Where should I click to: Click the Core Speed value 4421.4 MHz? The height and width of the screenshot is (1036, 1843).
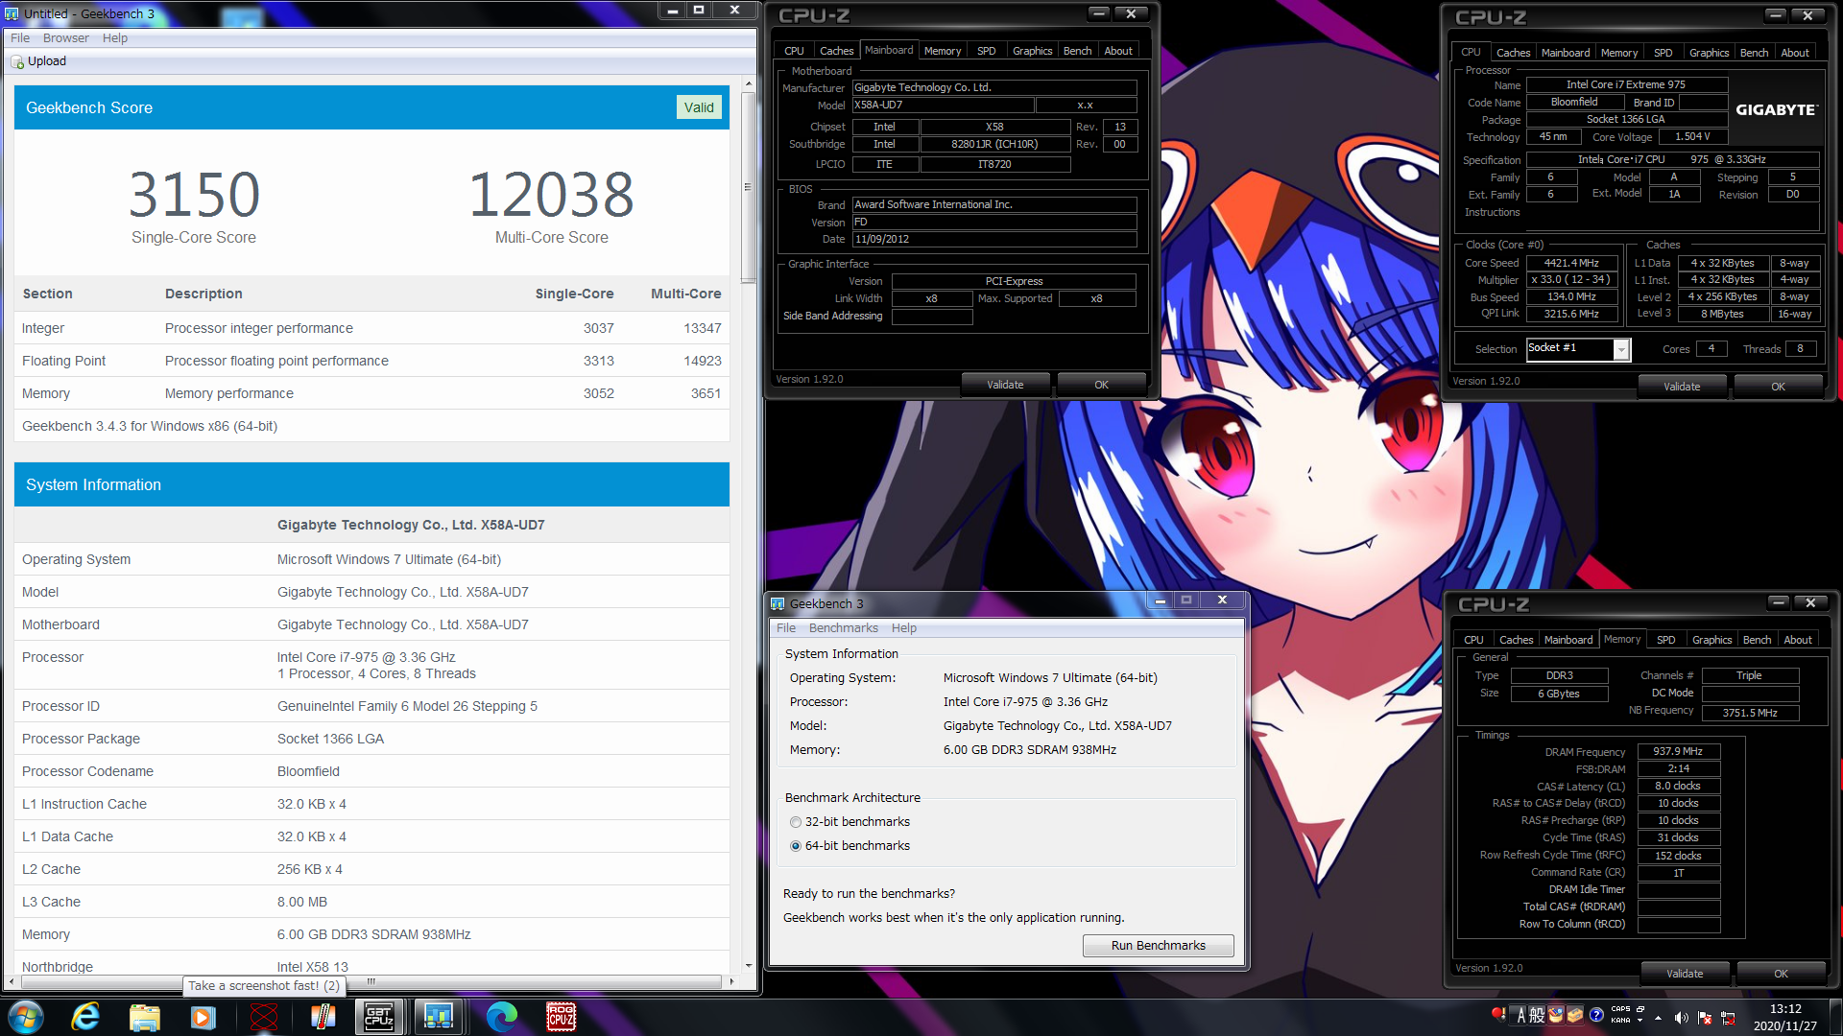[x=1570, y=263]
